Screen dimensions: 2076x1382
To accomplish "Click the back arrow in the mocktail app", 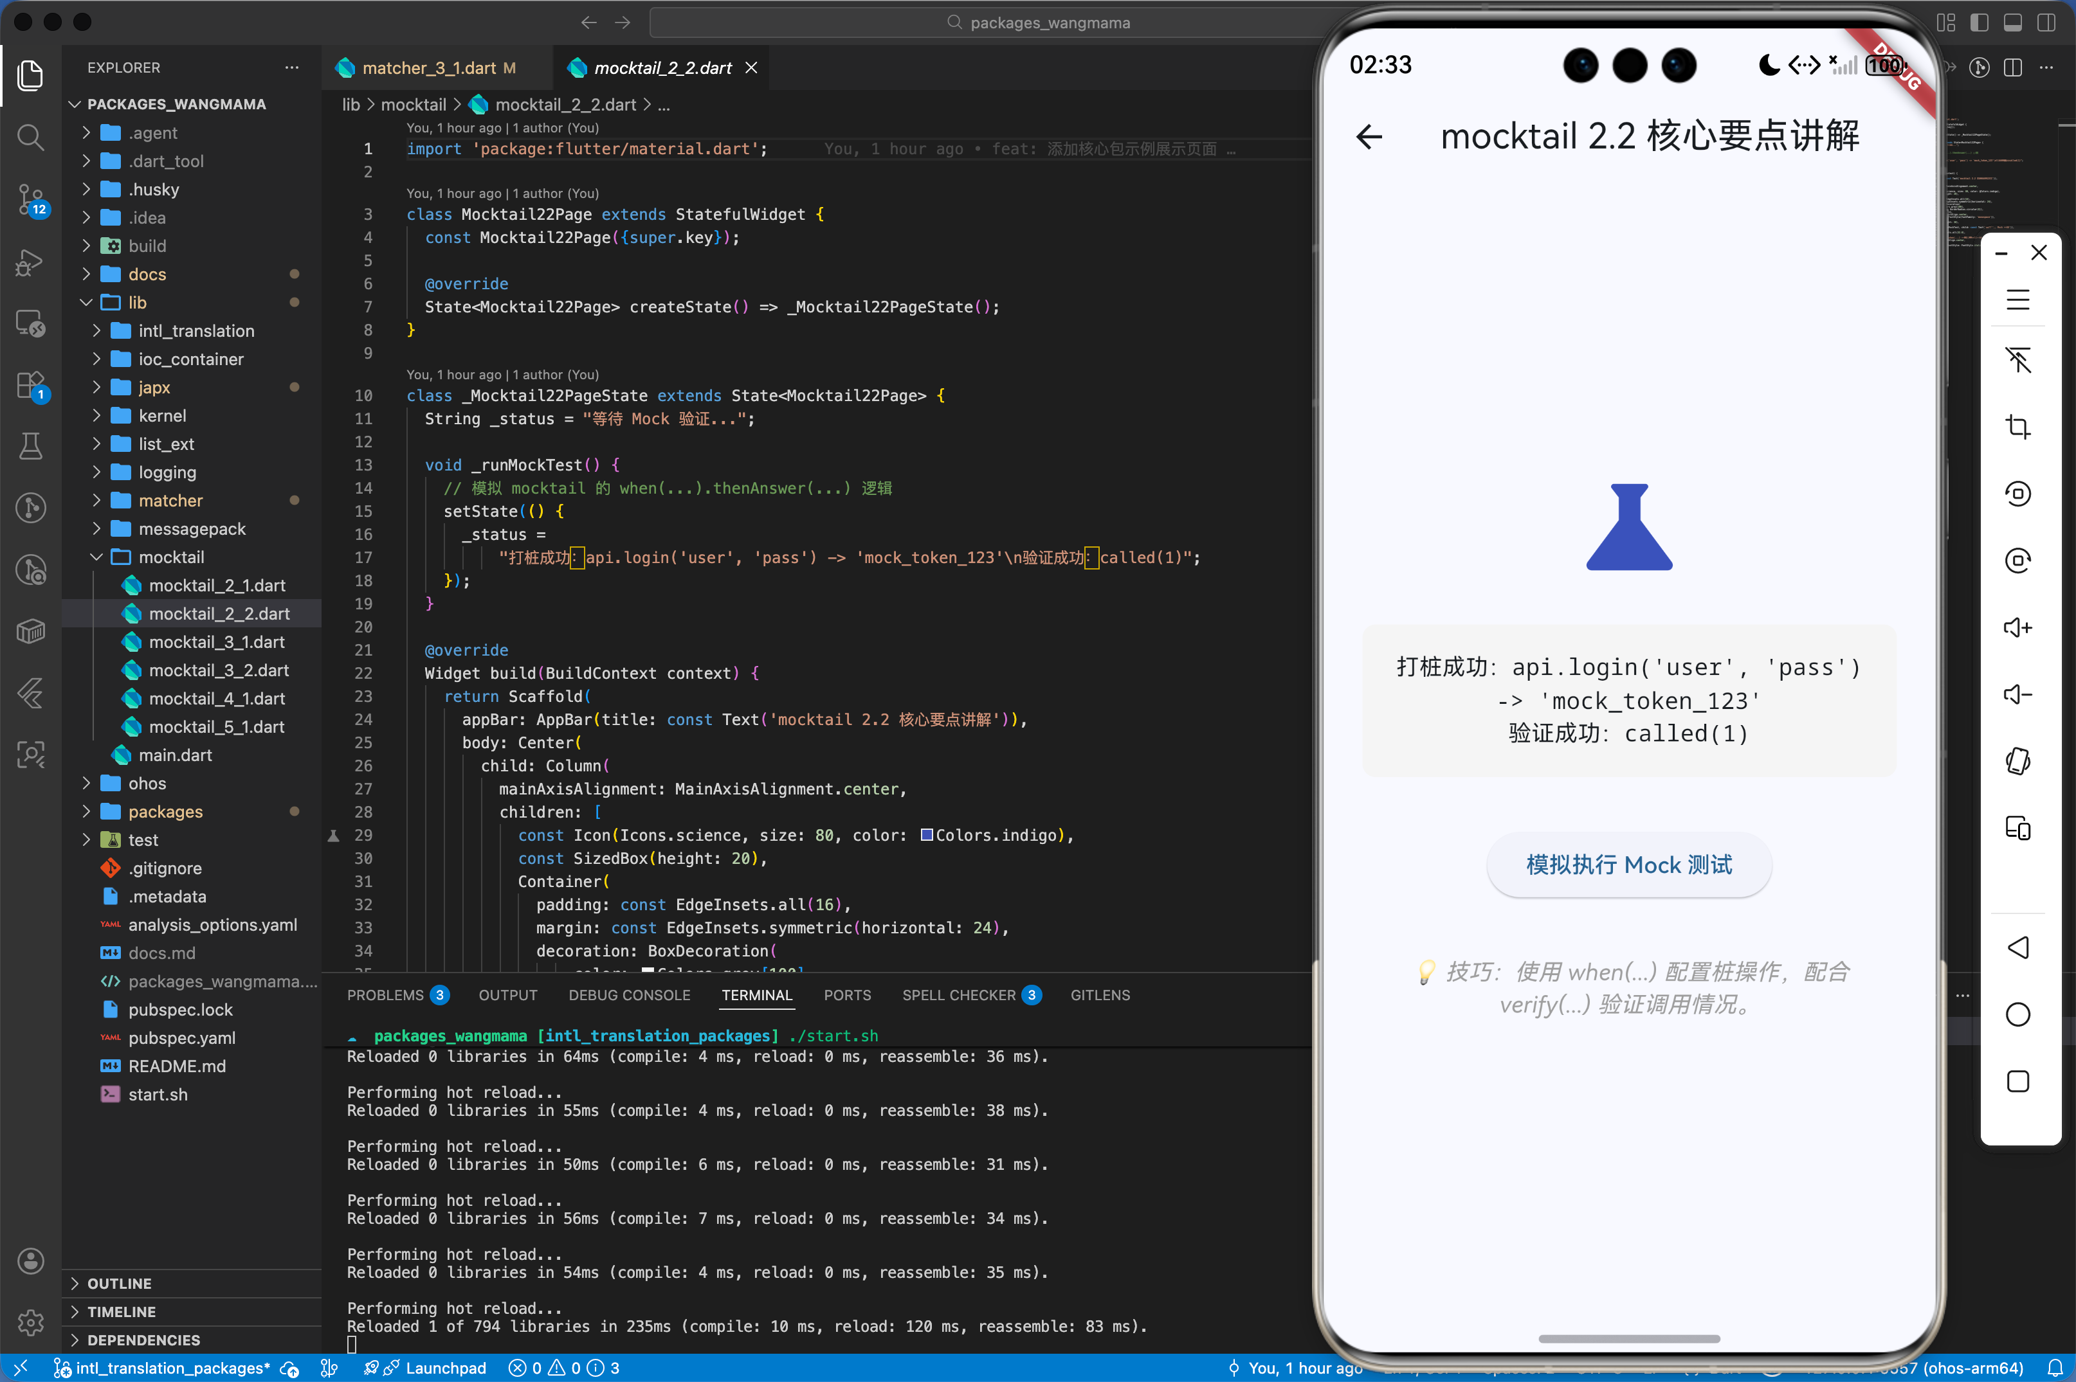I will pyautogui.click(x=1369, y=137).
